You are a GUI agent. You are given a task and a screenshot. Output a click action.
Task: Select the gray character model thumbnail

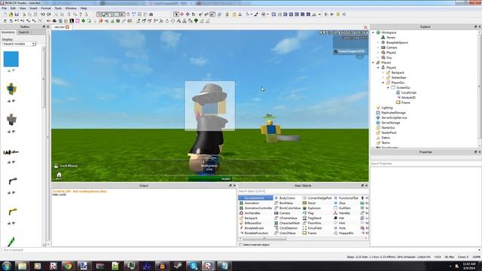point(11,119)
